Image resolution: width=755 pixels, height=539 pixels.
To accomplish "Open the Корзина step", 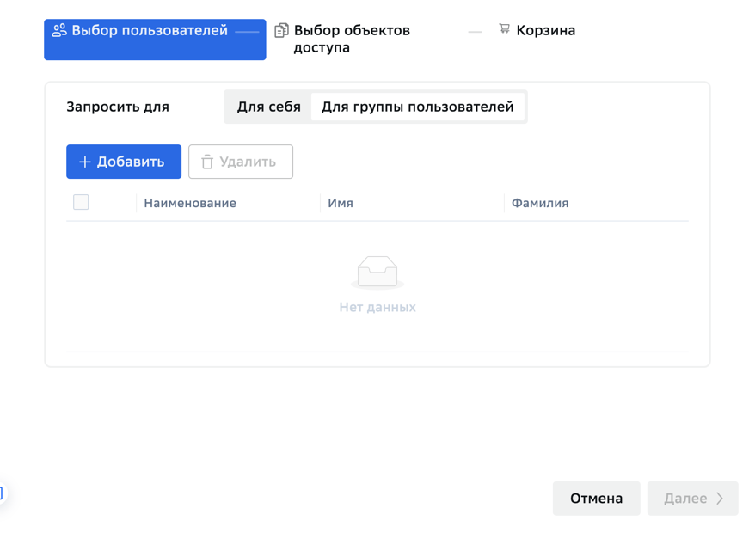I will pos(537,30).
